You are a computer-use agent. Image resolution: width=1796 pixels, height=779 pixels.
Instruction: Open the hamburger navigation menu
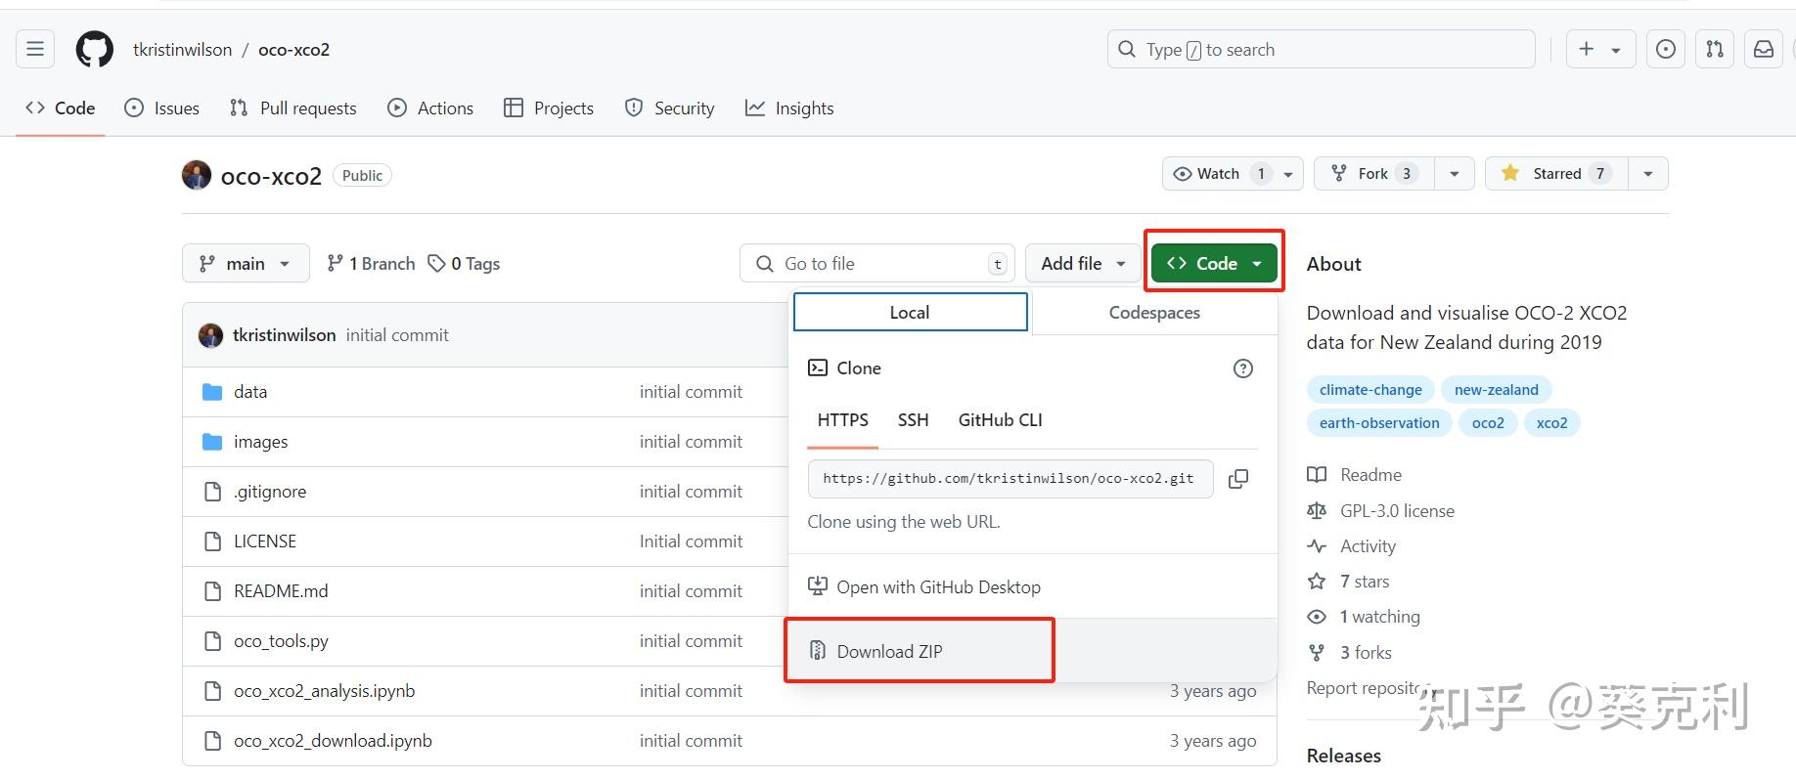pos(35,50)
